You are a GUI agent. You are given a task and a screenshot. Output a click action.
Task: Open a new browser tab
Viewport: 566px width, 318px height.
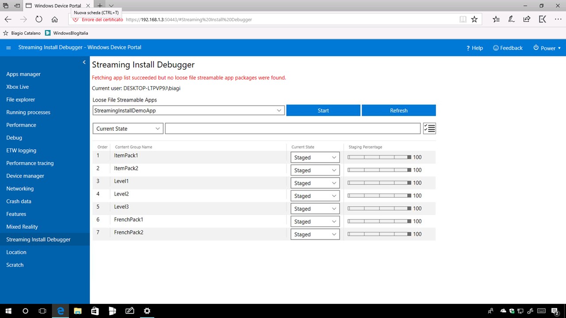click(100, 6)
